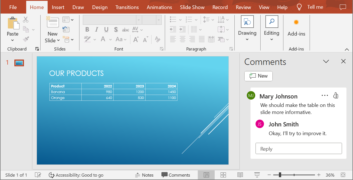Collapse the Comments pane with the chevron
Screen dimensions: 353x180
click(x=326, y=61)
